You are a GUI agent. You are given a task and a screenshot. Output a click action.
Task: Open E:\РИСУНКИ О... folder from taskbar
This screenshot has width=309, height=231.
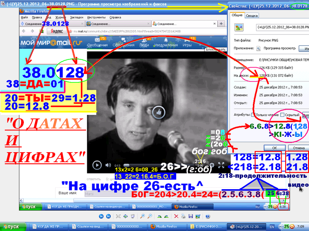tap(207, 227)
